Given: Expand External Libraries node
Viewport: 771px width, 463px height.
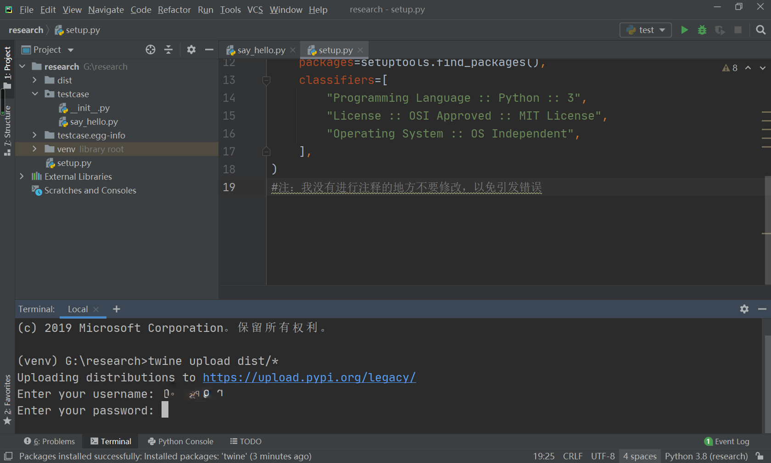Looking at the screenshot, I should (22, 177).
